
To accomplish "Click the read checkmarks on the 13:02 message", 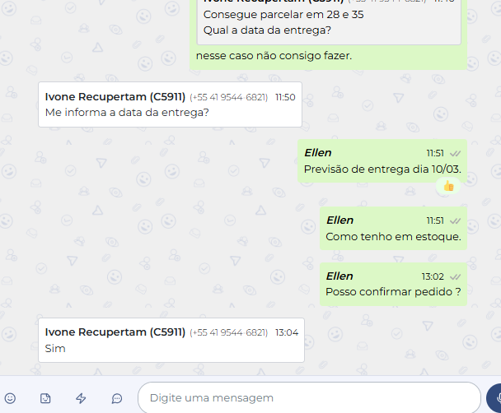I will 456,276.
